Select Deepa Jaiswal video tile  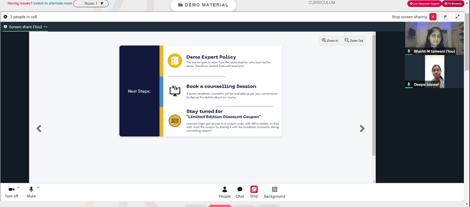[434, 72]
